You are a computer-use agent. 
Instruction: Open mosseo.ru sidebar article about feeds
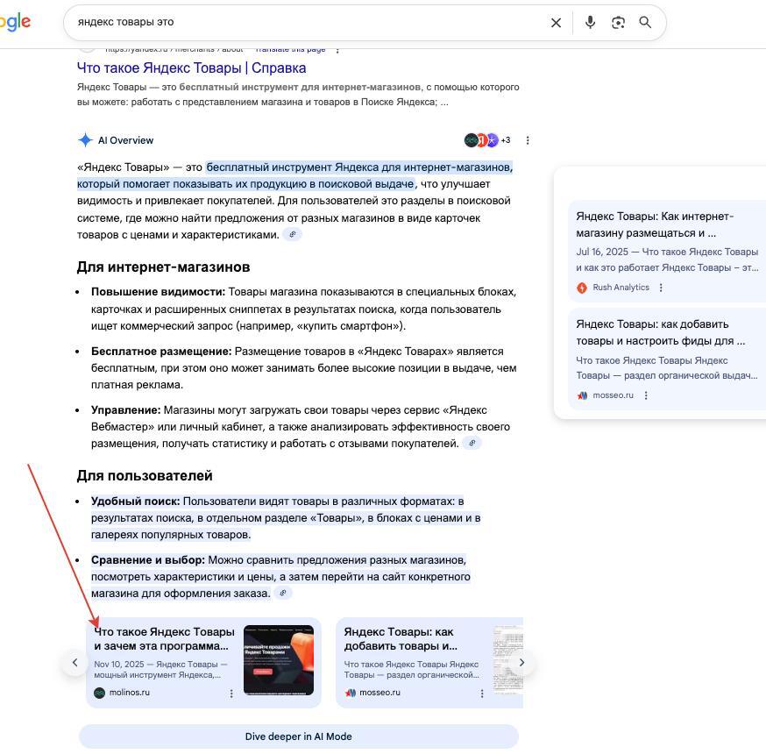[660, 332]
